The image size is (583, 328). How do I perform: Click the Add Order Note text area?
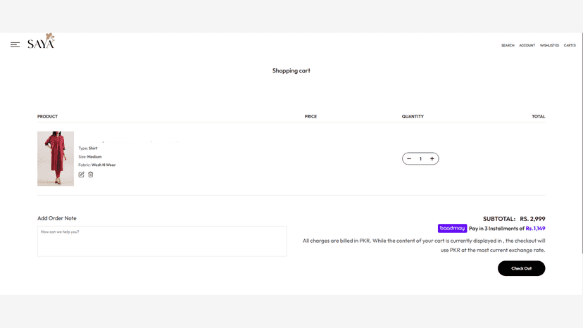(x=162, y=241)
